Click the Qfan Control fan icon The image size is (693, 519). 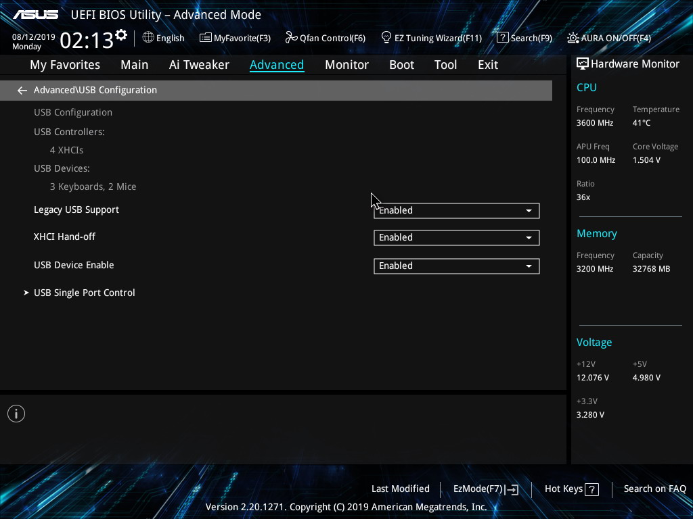[x=291, y=38]
